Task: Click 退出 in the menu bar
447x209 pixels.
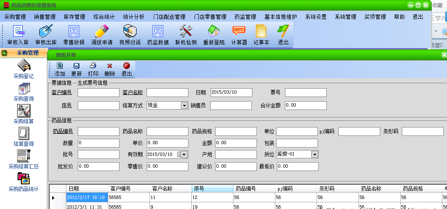Action: click(418, 17)
